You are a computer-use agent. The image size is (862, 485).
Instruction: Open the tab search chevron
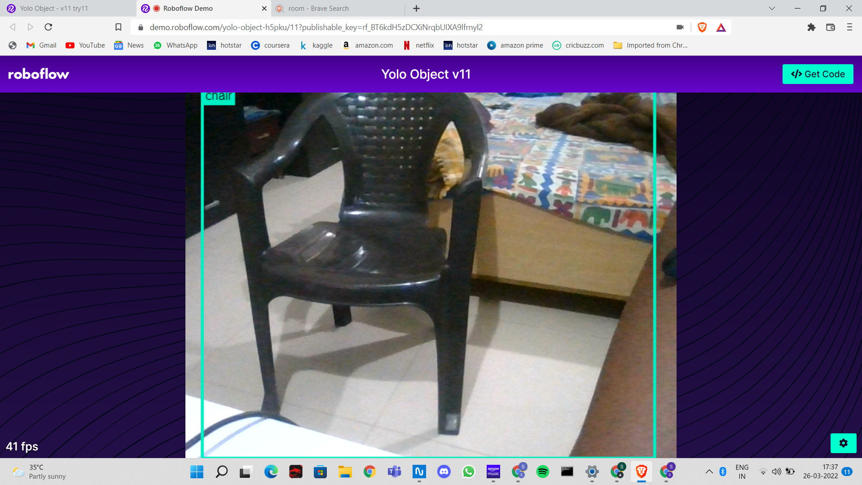771,8
